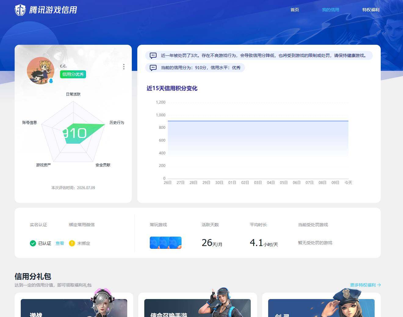Click the yellow warning icon for 未绑定

pyautogui.click(x=72, y=243)
